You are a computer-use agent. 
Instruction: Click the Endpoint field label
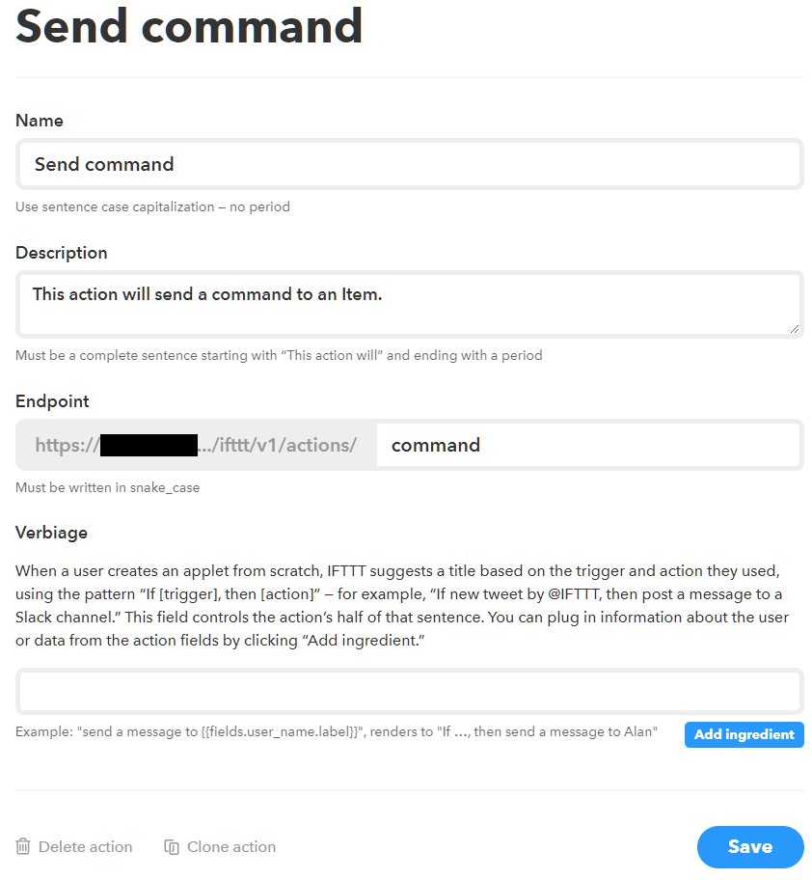(x=54, y=401)
